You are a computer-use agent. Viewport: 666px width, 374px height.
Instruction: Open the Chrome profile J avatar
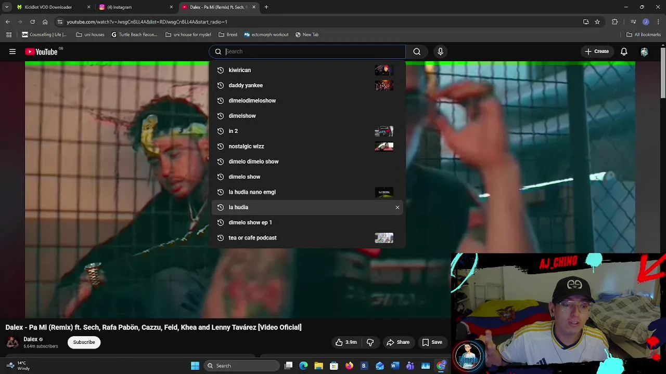click(646, 22)
